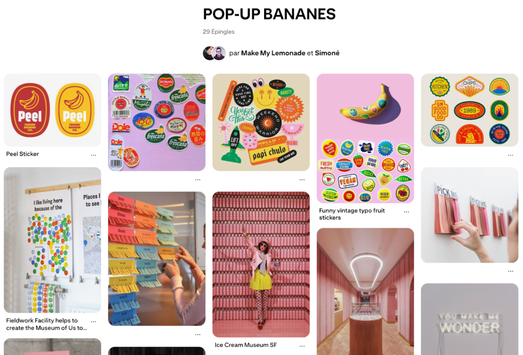Open more options under colorful tear-off notes pin

198,335
